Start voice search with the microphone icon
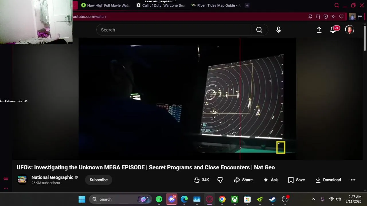The height and width of the screenshot is (206, 367). click(x=279, y=30)
